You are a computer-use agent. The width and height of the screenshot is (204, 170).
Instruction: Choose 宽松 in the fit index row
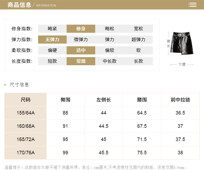pos(138,29)
